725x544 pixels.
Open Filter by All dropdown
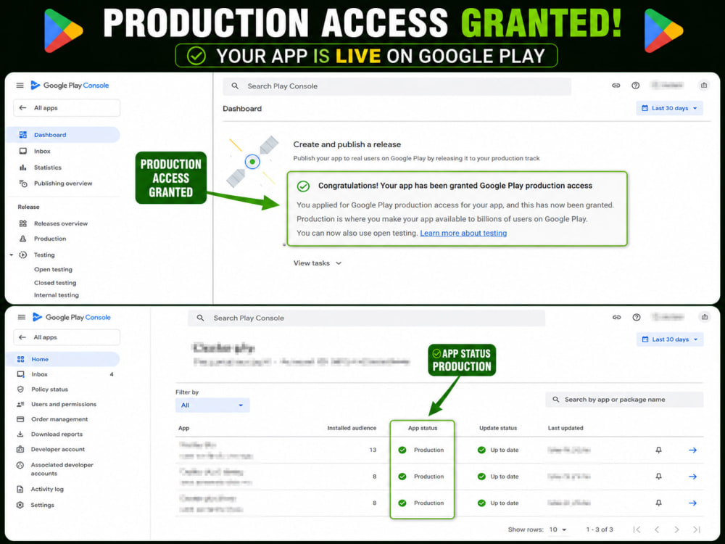[x=212, y=405]
